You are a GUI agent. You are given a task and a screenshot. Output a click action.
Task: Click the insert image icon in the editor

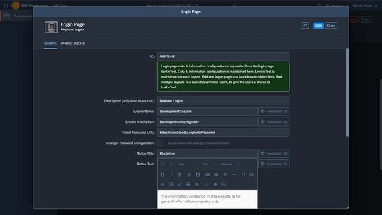171,185
